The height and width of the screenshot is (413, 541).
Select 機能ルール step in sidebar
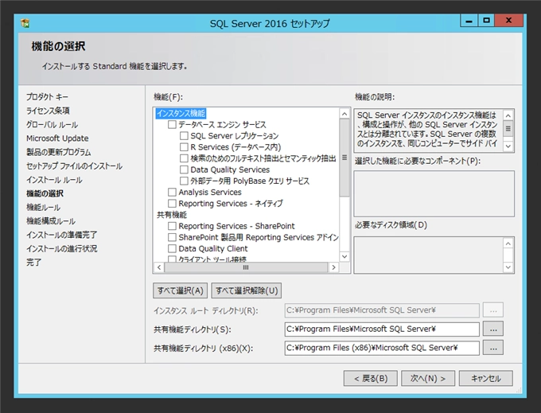[44, 208]
